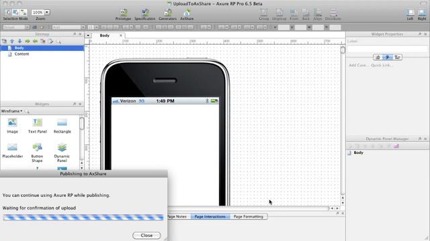Open the Wireframe library dropdown
This screenshot has width=430, height=241.
(x=12, y=111)
